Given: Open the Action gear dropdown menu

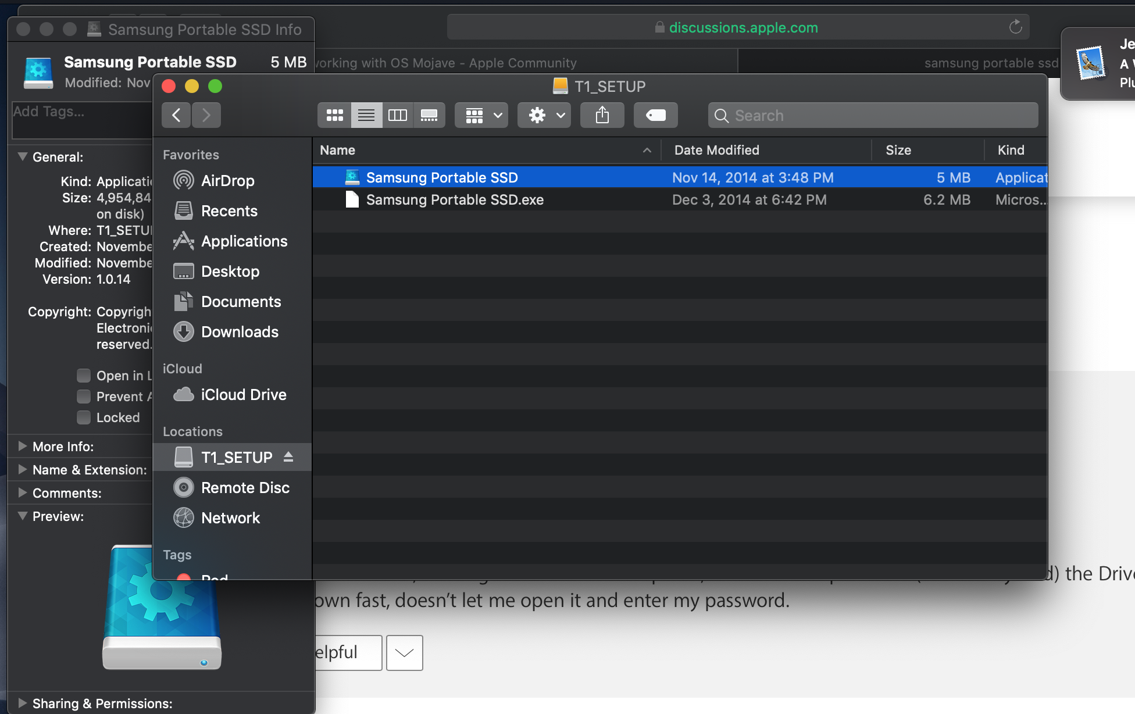Looking at the screenshot, I should (x=544, y=115).
